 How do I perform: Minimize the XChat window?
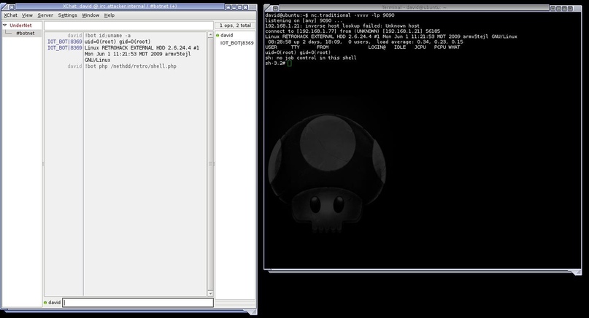234,7
